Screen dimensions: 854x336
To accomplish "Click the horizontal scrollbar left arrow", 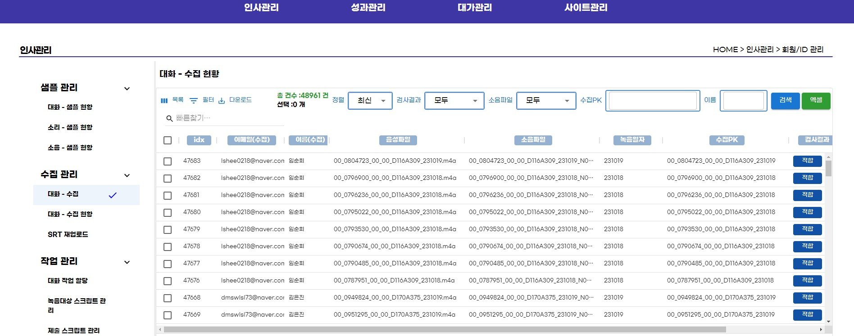I will coord(160,330).
